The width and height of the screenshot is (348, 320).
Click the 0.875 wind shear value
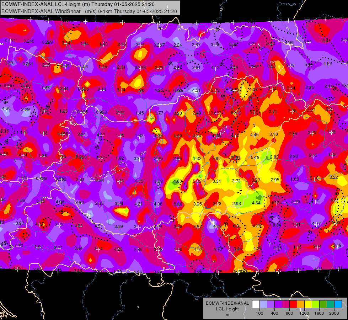[x=139, y=158]
